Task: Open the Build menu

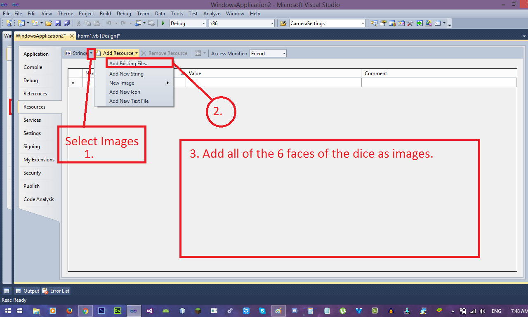Action: tap(105, 14)
